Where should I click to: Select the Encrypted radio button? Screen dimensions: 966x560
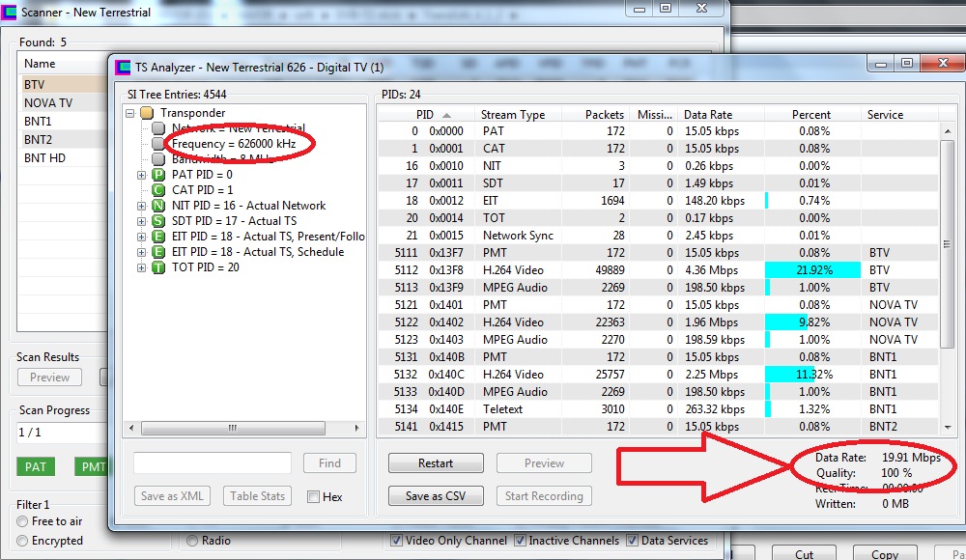(x=22, y=541)
